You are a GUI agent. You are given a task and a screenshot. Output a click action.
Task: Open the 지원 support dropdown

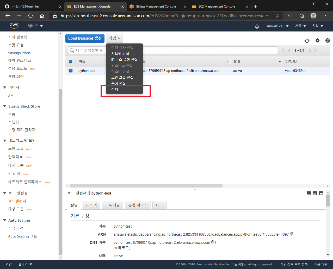coord(318,26)
